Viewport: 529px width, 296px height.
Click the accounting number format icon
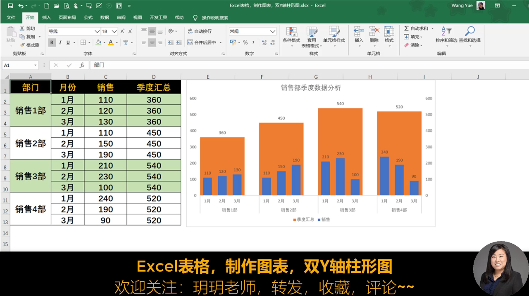pos(233,42)
